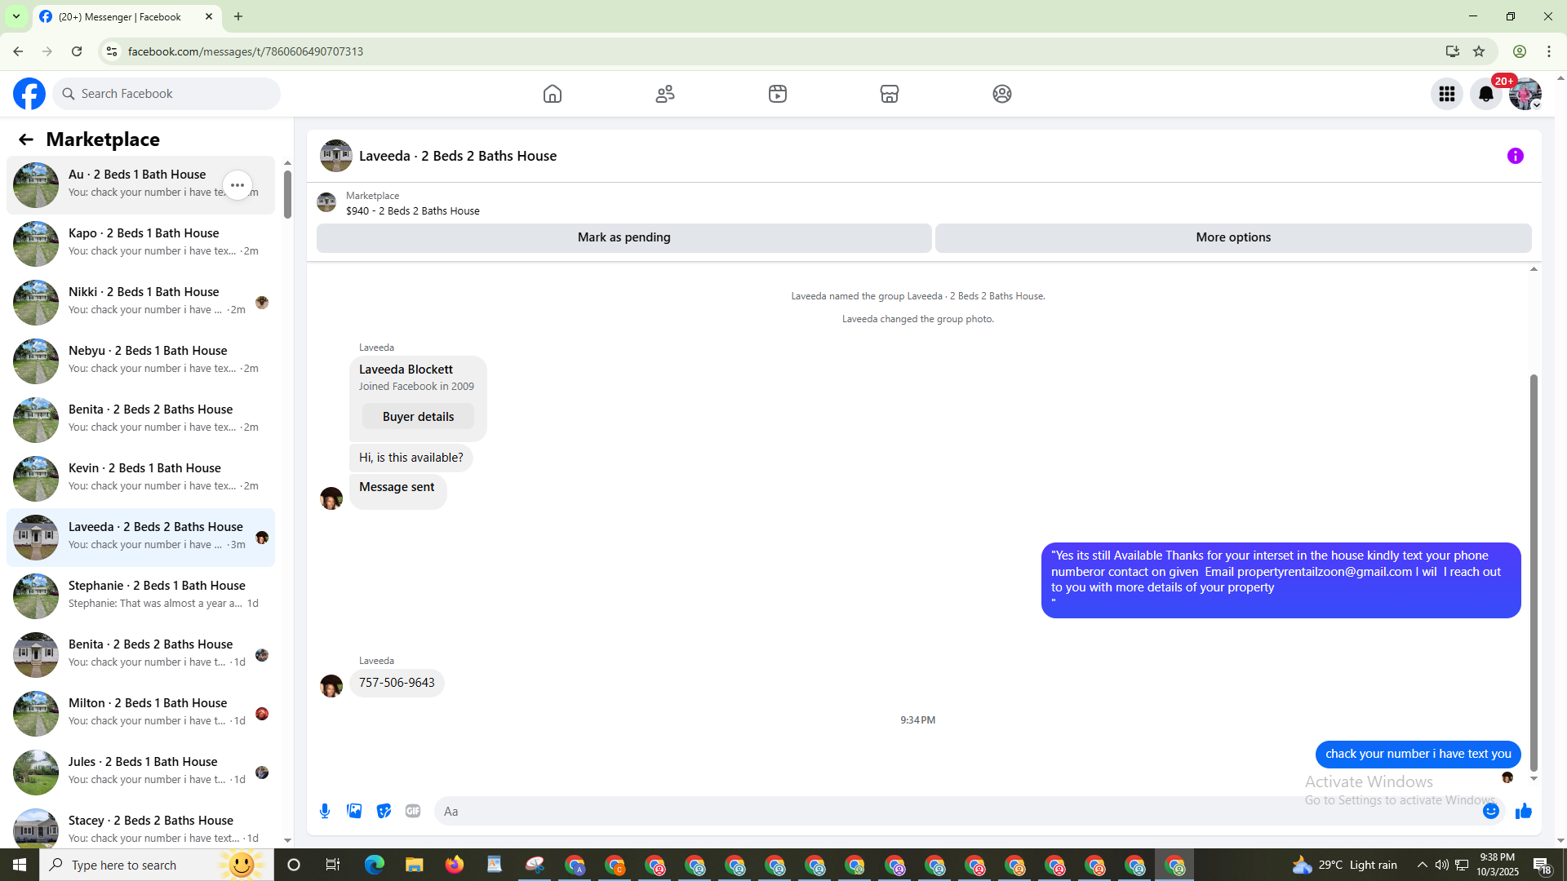The height and width of the screenshot is (881, 1567).
Task: Click the browser Back arrow
Action: pos(18,51)
